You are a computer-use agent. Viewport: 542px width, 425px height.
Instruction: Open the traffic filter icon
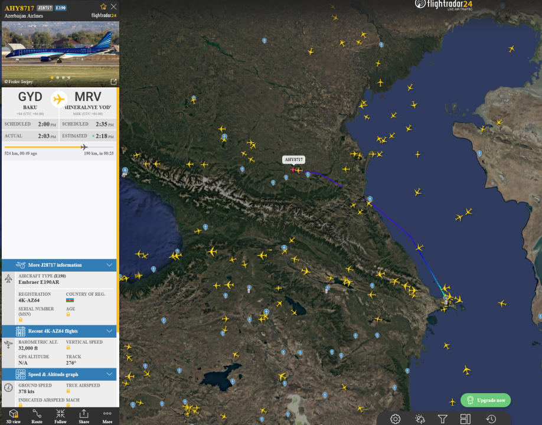click(442, 418)
